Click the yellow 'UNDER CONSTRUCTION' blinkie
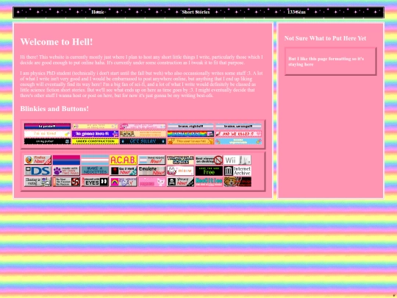The width and height of the screenshot is (397, 298). point(95,141)
